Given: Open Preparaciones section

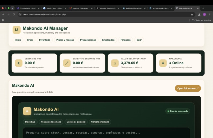Looking at the screenshot, I should click(x=88, y=40).
